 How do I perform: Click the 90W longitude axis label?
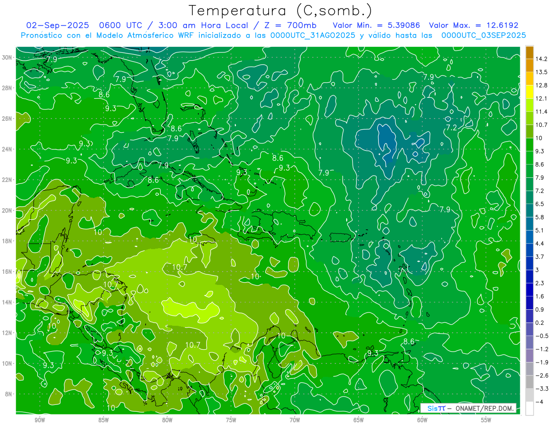point(39,420)
